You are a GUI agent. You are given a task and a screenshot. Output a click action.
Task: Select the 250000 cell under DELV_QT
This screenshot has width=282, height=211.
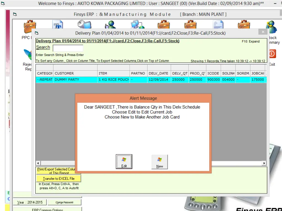pyautogui.click(x=180, y=80)
